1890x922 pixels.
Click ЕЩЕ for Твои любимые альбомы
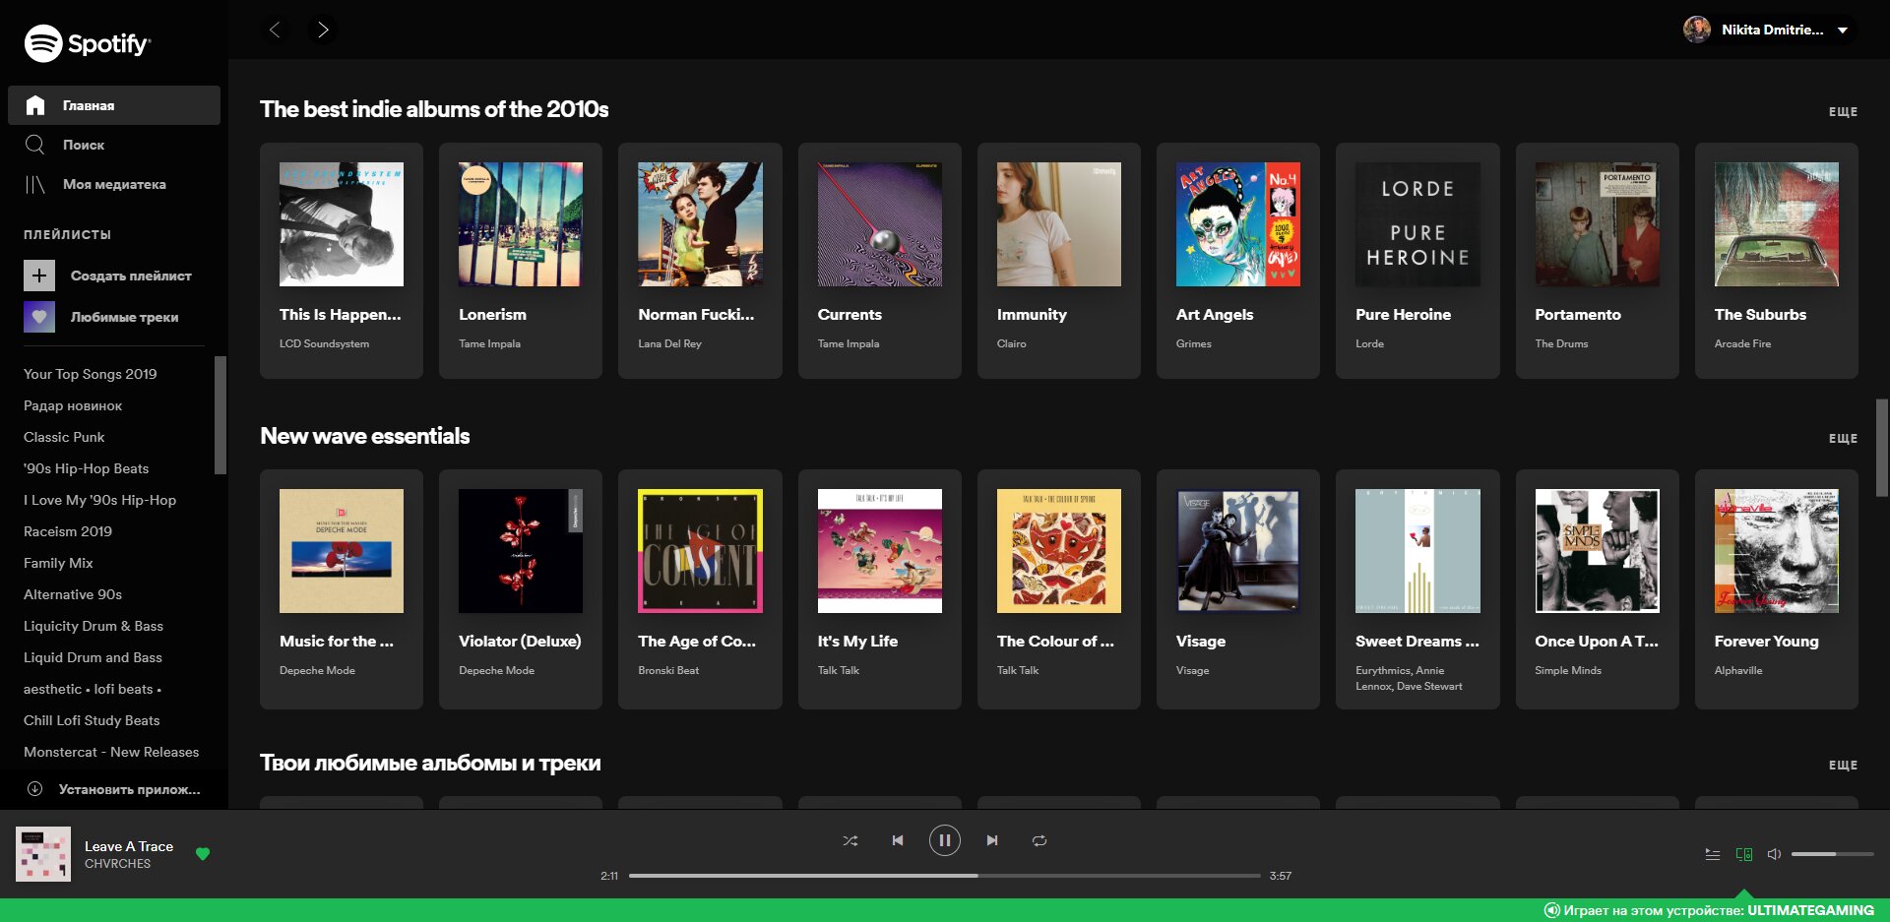click(1843, 766)
